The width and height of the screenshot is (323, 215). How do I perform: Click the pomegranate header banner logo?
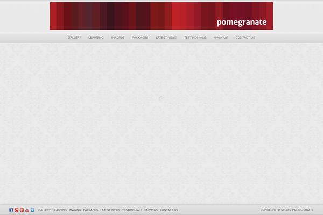point(161,16)
